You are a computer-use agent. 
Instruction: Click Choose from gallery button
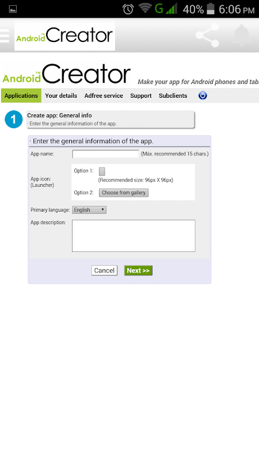(x=124, y=193)
